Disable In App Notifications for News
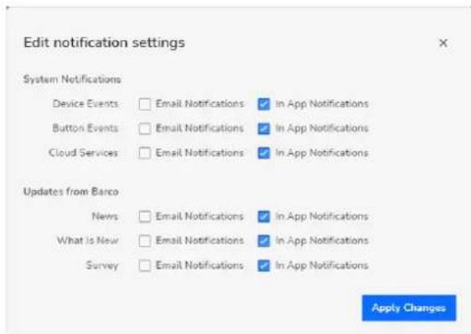The height and width of the screenshot is (334, 471). 264,216
